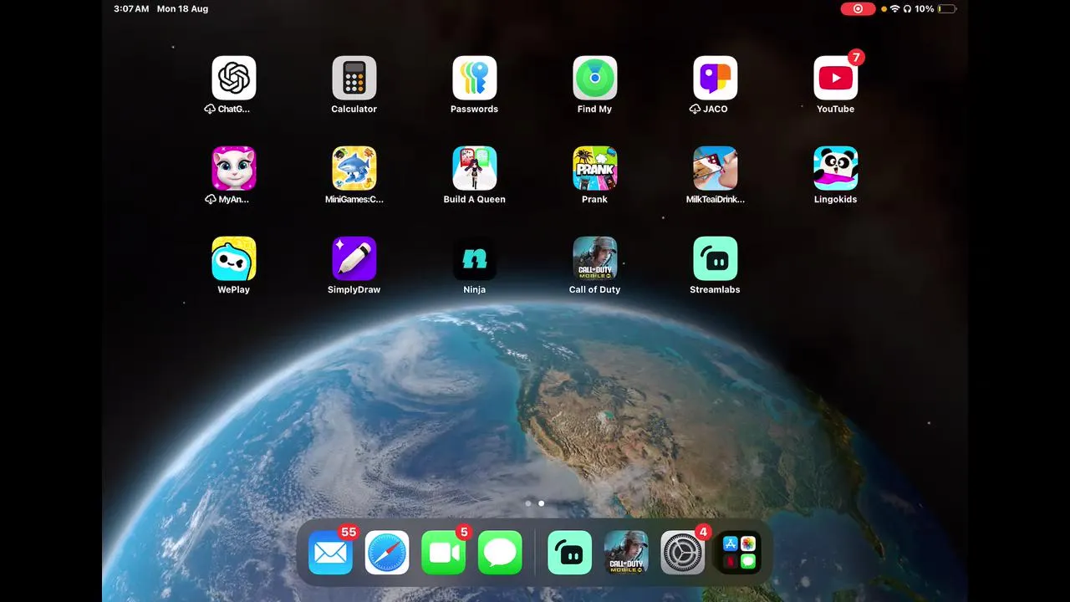Tap the red screen recording indicator
Screen dimensions: 1070x602
point(859,8)
